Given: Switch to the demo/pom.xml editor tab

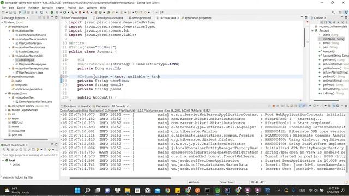Looking at the screenshot, I should [x=140, y=18].
